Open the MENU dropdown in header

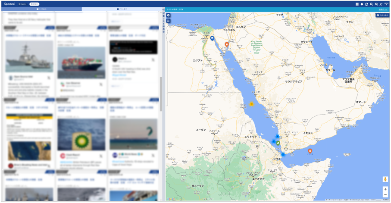click(386, 4)
